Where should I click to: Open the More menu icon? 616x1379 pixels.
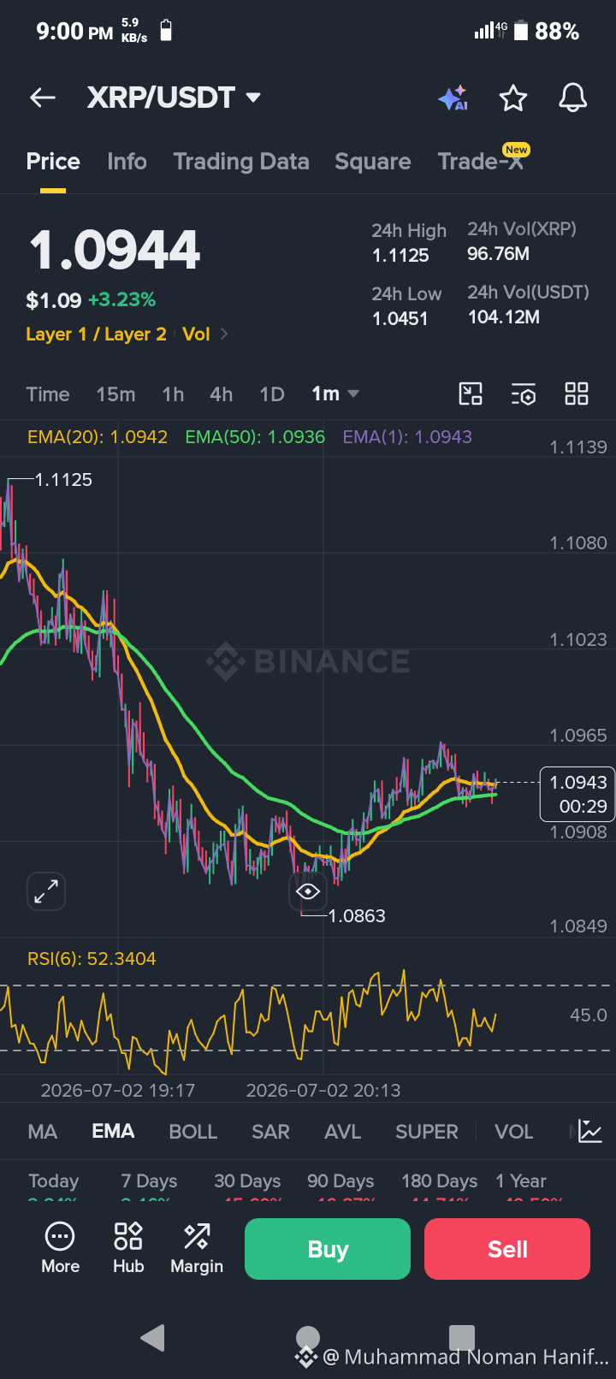coord(60,1249)
